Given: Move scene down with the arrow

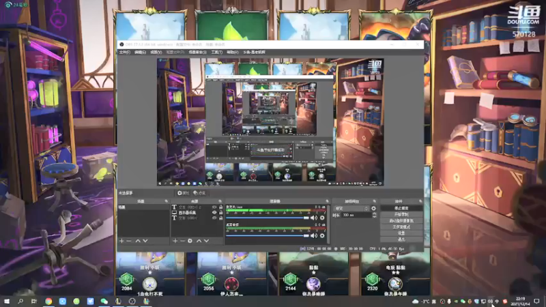Looking at the screenshot, I should [145, 241].
